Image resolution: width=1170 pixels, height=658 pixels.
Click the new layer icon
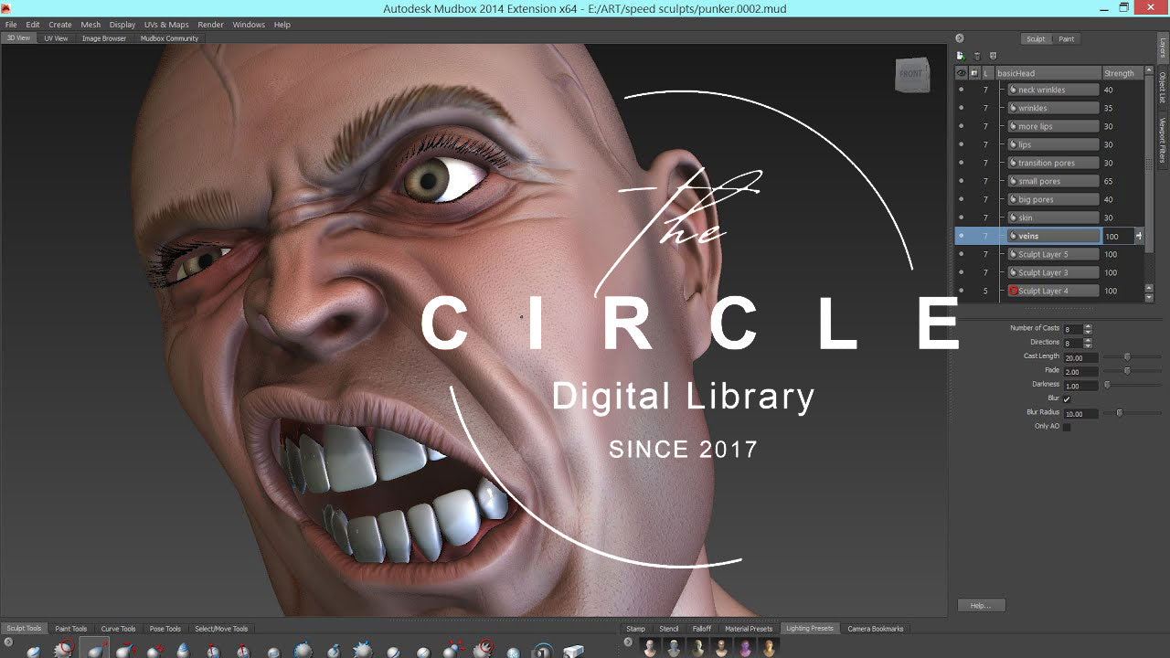point(961,57)
